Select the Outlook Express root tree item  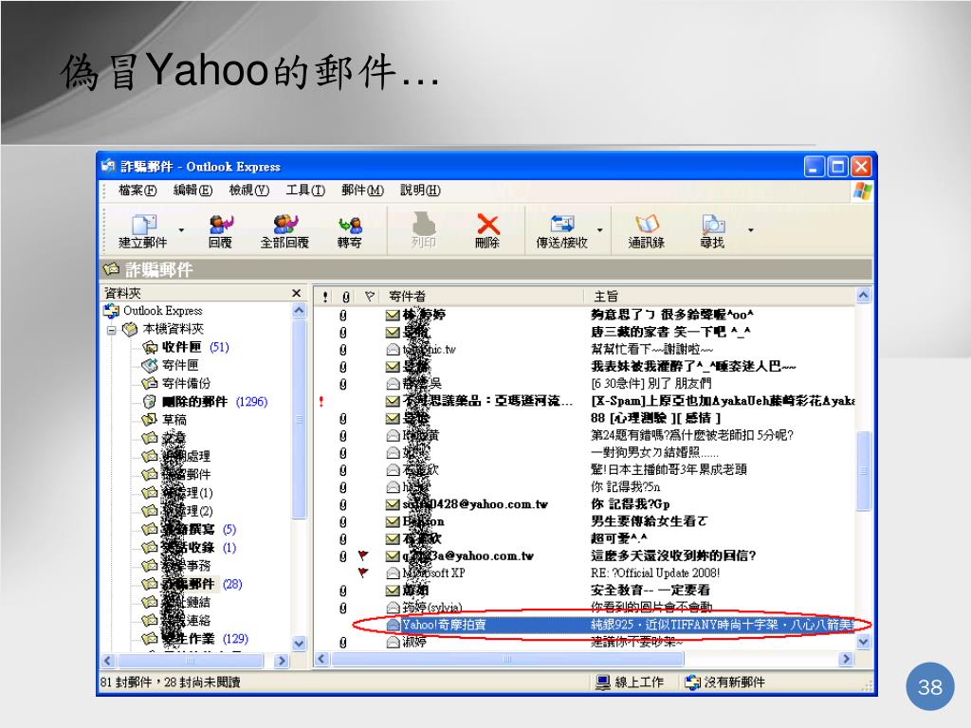153,311
